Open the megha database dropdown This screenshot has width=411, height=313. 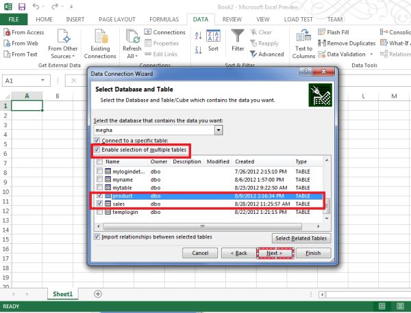(219, 130)
